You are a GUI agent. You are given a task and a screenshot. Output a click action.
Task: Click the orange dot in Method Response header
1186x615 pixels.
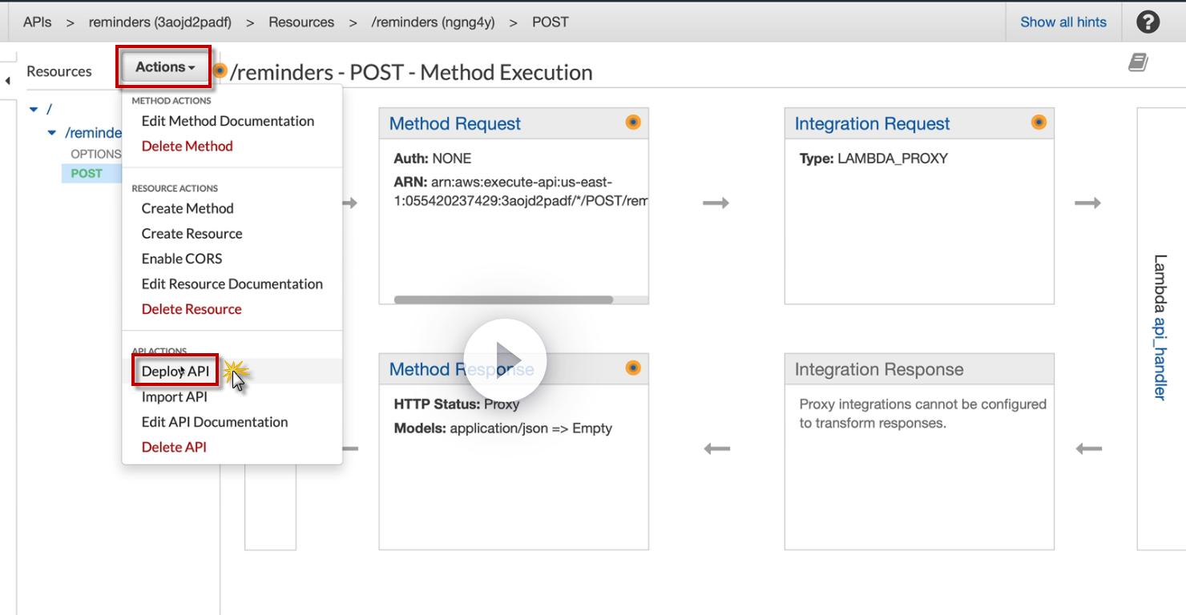point(633,368)
